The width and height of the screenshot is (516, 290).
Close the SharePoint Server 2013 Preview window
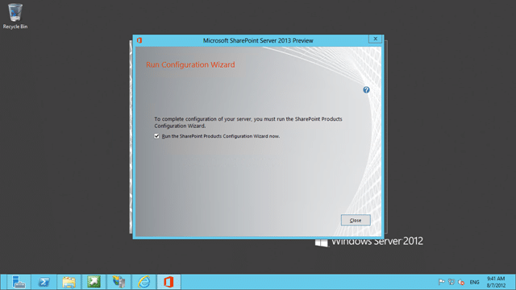point(375,39)
